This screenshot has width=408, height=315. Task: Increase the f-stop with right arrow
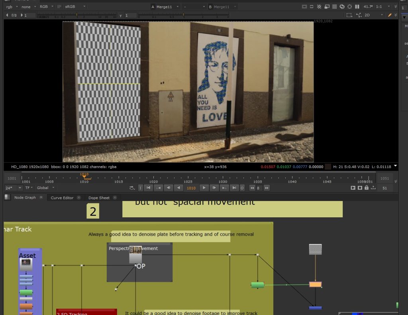22,15
